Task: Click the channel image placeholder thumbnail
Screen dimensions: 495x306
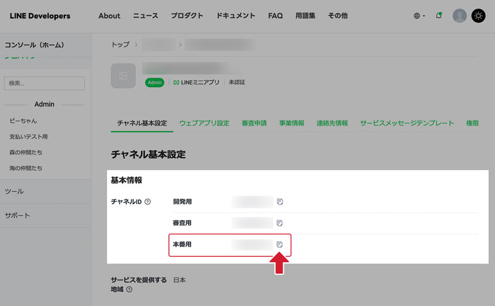Action: click(x=123, y=76)
